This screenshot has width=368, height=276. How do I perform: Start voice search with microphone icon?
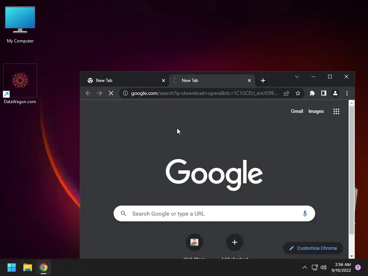[305, 213]
